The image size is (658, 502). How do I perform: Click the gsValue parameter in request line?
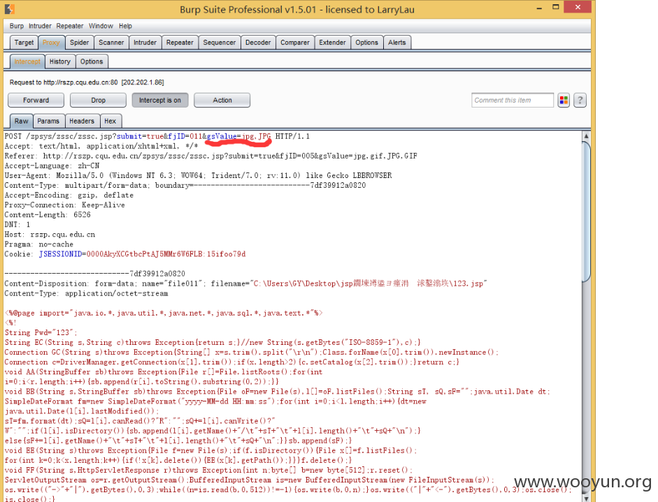point(238,136)
